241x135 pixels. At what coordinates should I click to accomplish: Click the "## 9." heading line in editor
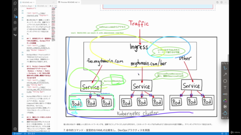[39, 118]
